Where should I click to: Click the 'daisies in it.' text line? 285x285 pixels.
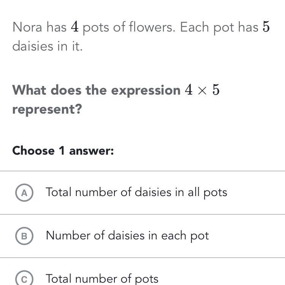[47, 46]
